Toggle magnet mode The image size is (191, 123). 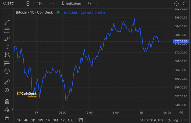(7, 101)
